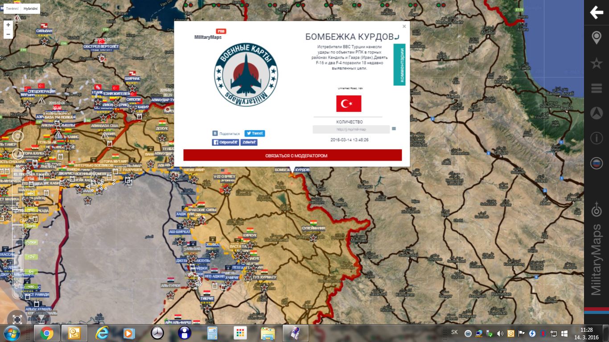Click the ШИРНАК marker label

click(132, 78)
